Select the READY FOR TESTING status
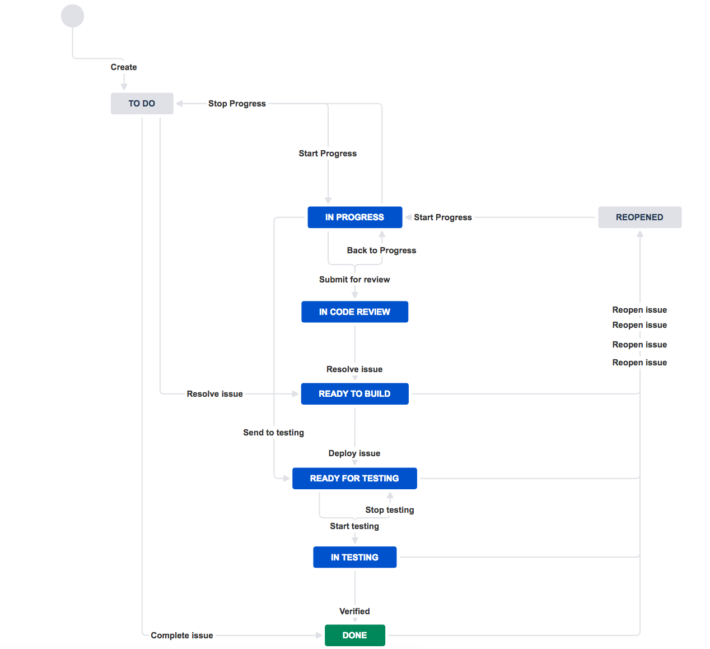Image resolution: width=710 pixels, height=649 pixels. (x=354, y=479)
